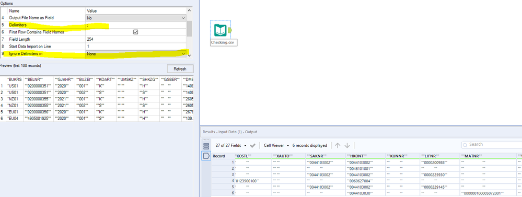Go to previous record with up arrow
The height and width of the screenshot is (197, 522).
point(338,145)
